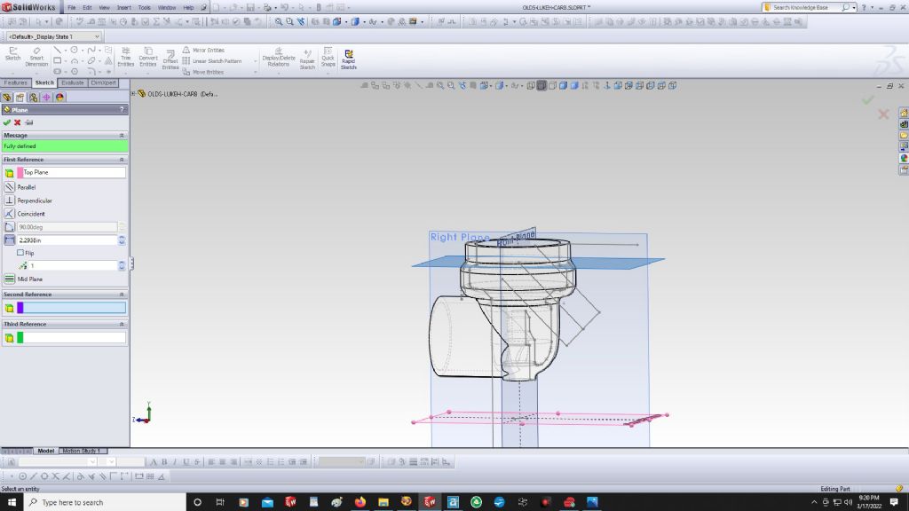Toggle the Offset Distance constraint button
Viewport: 909px width, 511px height.
click(x=9, y=240)
